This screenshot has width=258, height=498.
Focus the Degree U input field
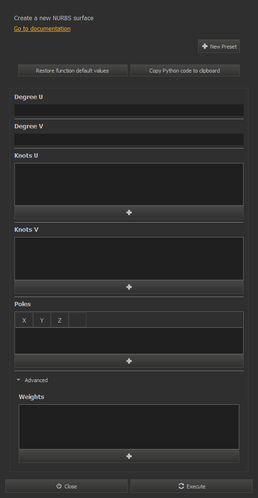pos(129,110)
